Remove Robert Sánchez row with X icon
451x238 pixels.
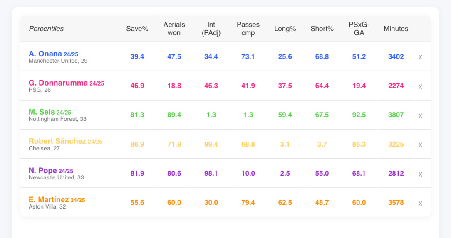420,145
